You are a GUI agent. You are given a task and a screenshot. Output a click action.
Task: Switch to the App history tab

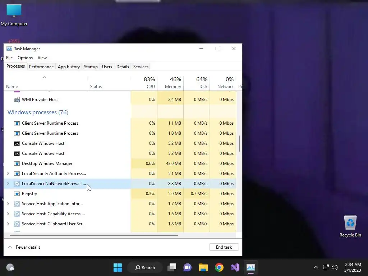[x=69, y=67]
